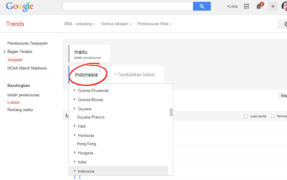Open NCAA March Madness link
Image resolution: width=287 pixels, height=180 pixels.
(27, 68)
